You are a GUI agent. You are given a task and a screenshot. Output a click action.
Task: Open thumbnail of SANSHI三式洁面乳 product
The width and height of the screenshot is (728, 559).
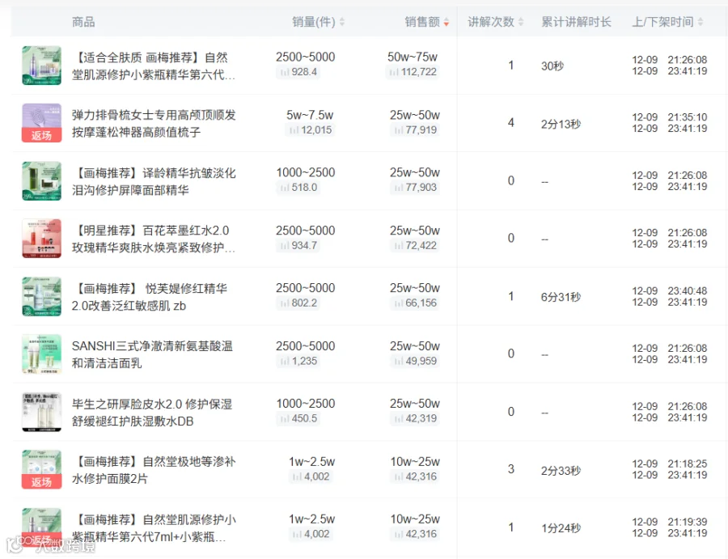(x=42, y=354)
